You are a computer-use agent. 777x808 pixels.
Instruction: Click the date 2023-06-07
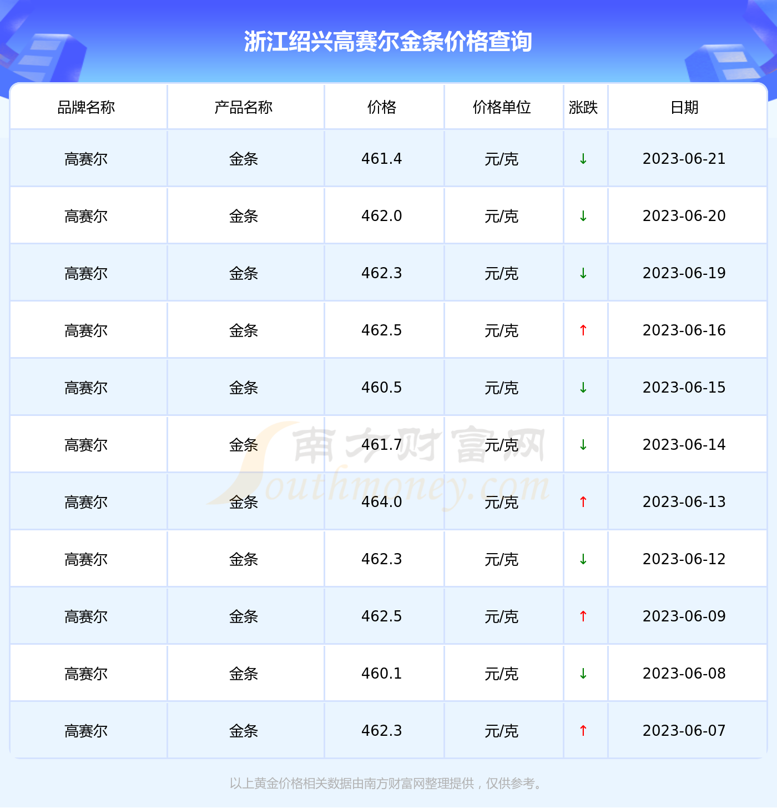tap(684, 731)
